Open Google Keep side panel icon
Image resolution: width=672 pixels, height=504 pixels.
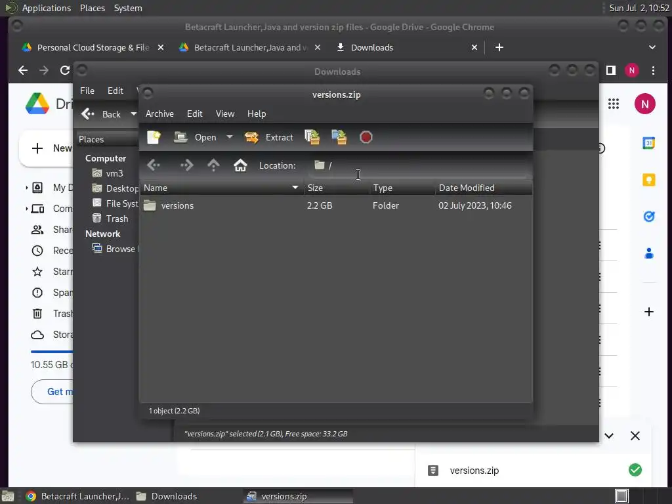tap(649, 180)
